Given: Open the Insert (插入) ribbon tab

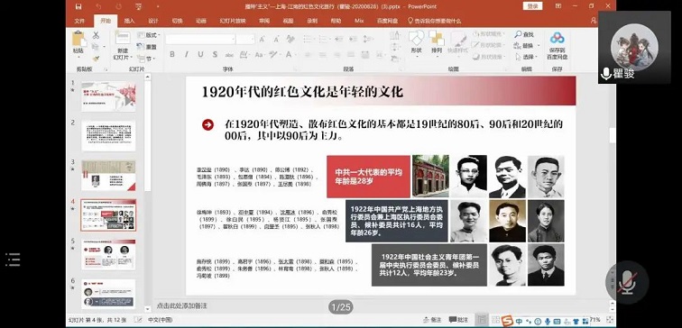Looking at the screenshot, I should click(x=129, y=21).
